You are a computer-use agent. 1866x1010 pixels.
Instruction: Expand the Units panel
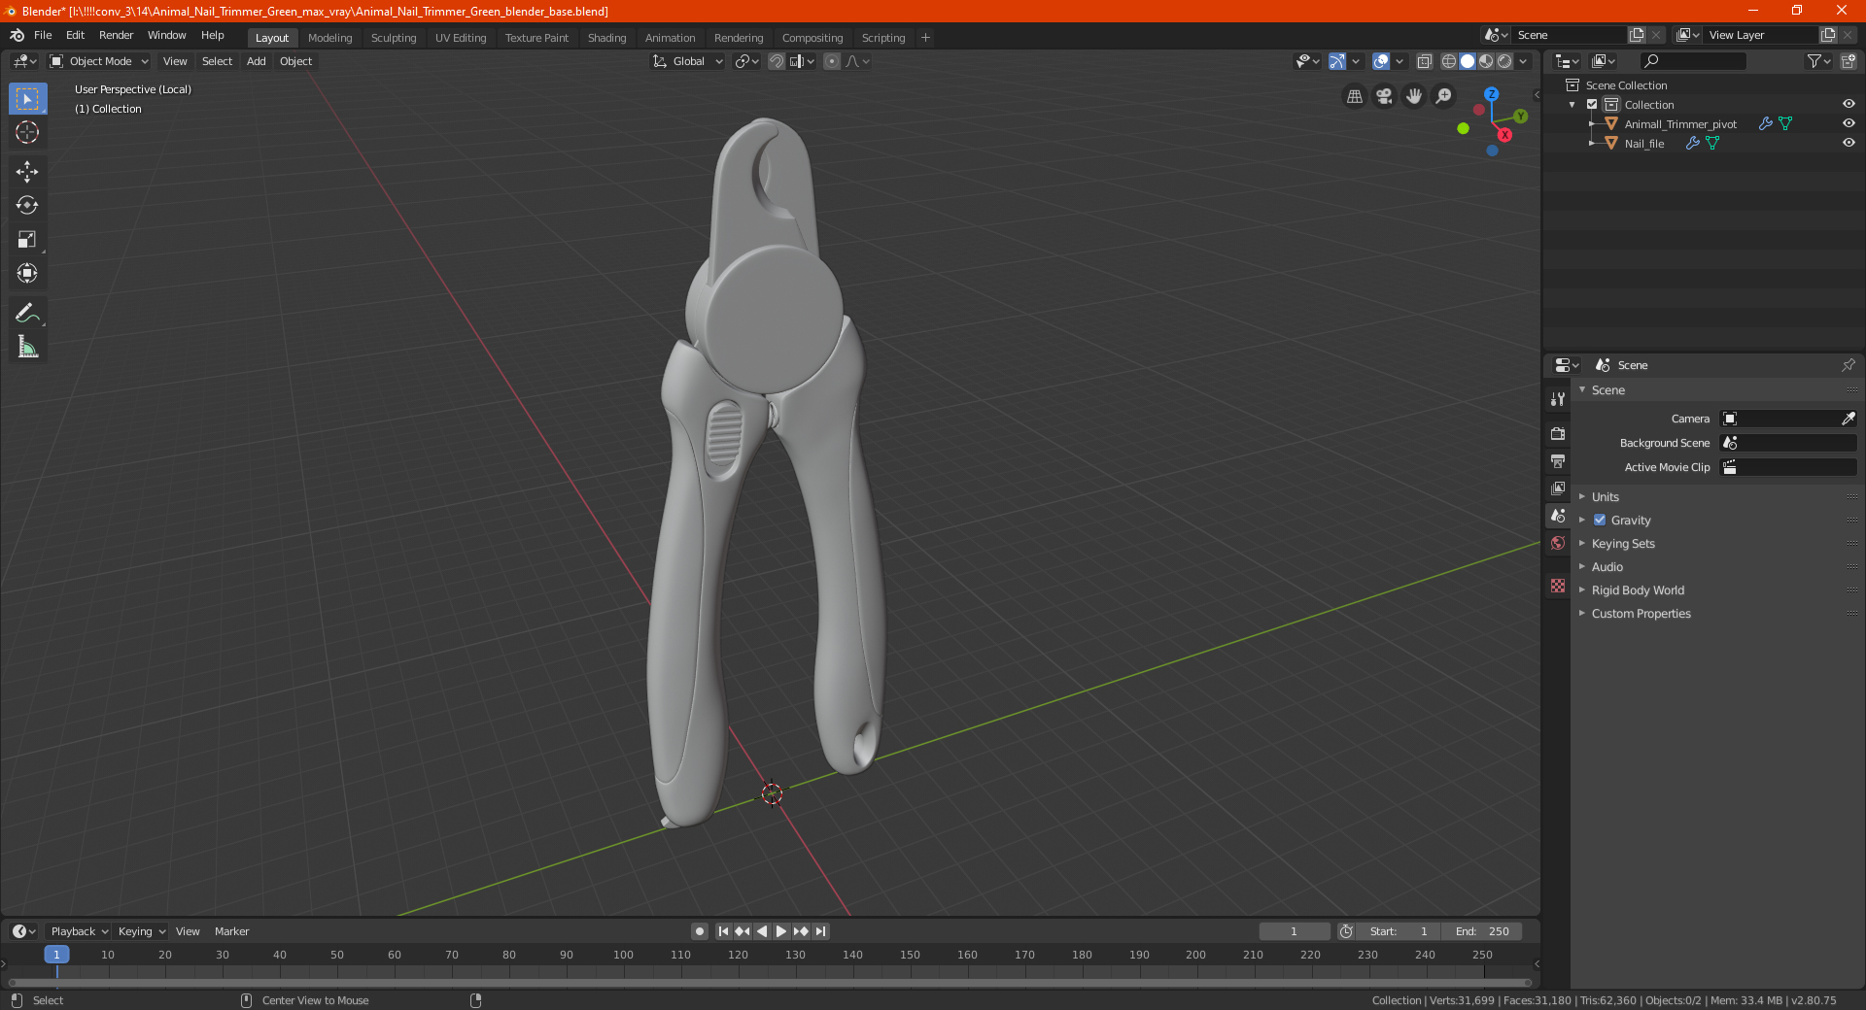click(1605, 496)
